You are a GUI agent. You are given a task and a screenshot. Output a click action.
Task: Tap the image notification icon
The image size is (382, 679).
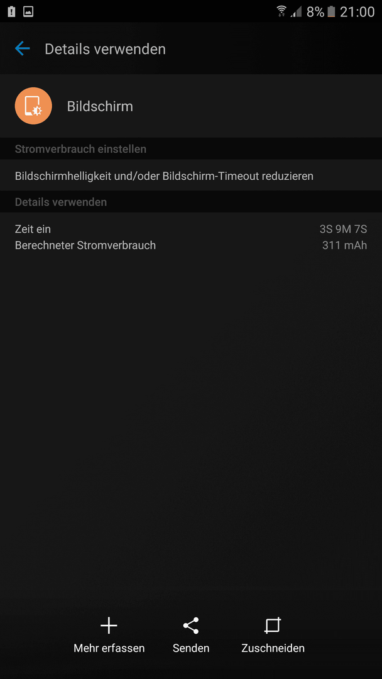tap(28, 12)
